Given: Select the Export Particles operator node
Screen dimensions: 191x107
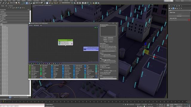Looking at the screenshot, I should [x=91, y=49].
